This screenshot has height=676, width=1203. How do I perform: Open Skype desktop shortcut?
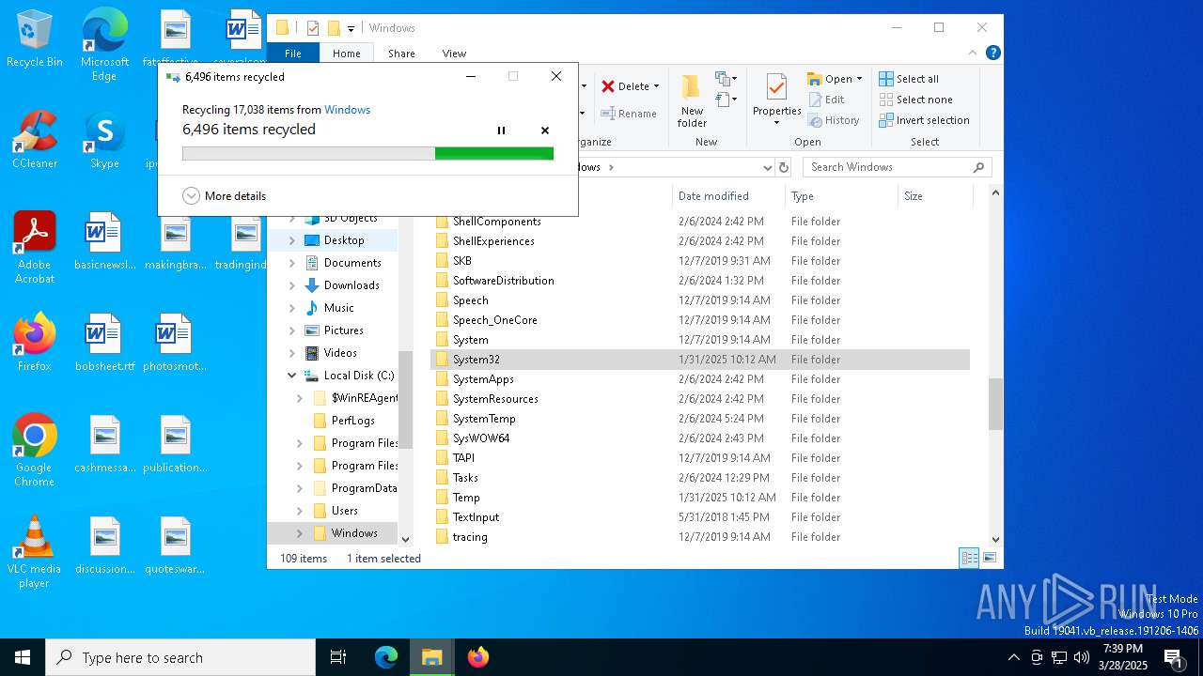[x=104, y=140]
